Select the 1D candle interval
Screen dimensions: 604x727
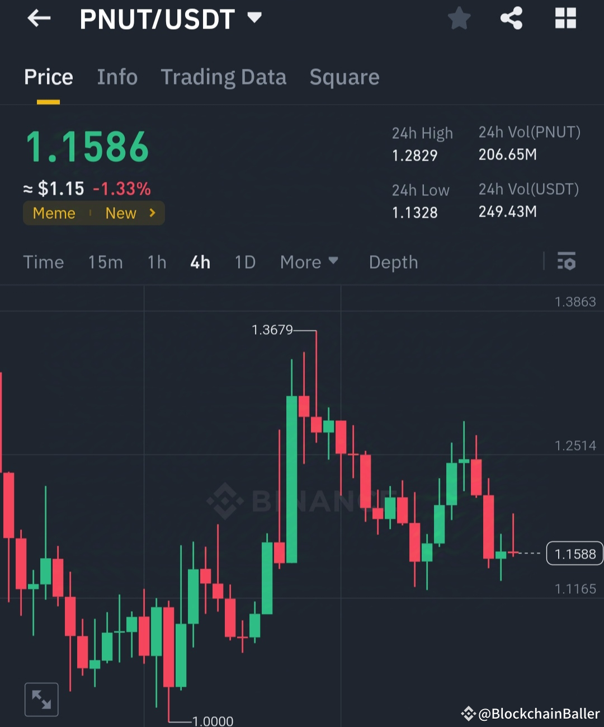[x=244, y=262]
